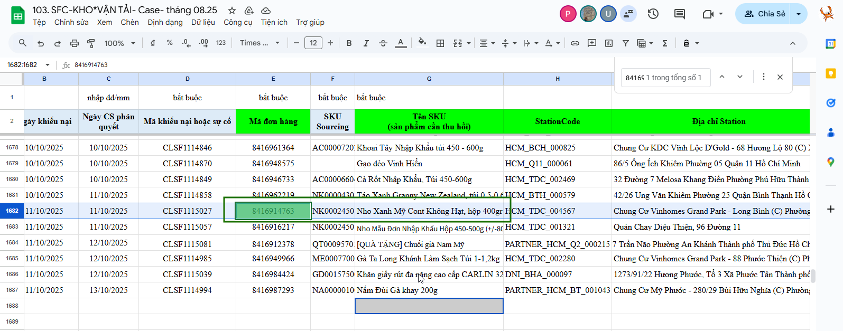Decrease the font size
This screenshot has width=843, height=331.
pyautogui.click(x=297, y=43)
